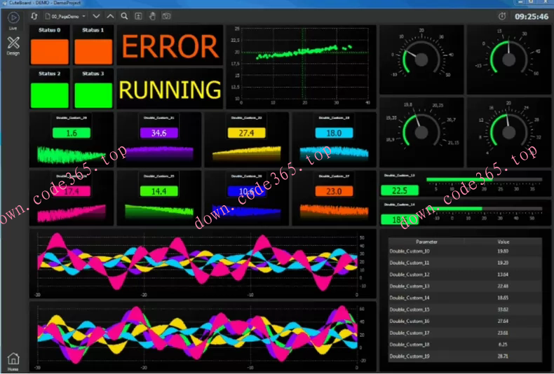This screenshot has width=554, height=374.
Task: Select the Double_Custom_15 table row
Action: 466,310
